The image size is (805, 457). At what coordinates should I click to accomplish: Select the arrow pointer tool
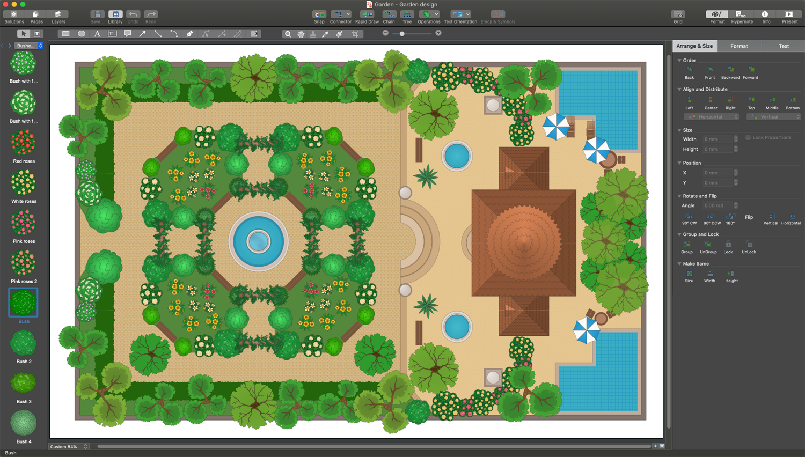[24, 34]
